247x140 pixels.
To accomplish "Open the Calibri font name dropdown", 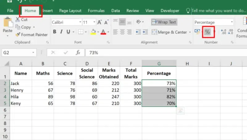I will (80, 22).
